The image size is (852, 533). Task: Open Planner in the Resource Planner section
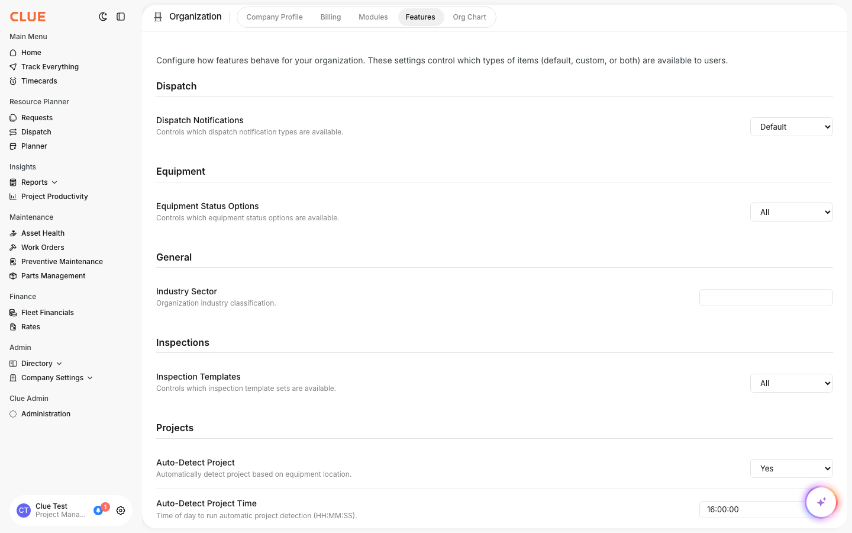coord(34,146)
